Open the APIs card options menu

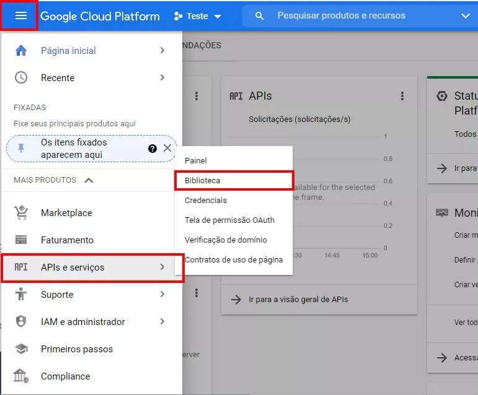[402, 96]
